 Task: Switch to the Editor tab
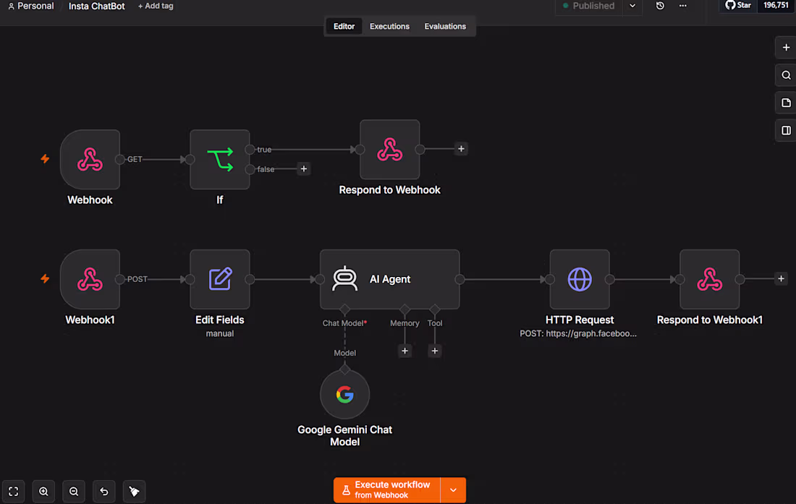tap(344, 26)
